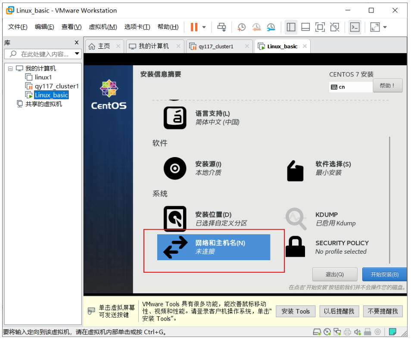This screenshot has height=340, width=411.
Task: Open the snapshot manager icon
Action: coord(271,27)
